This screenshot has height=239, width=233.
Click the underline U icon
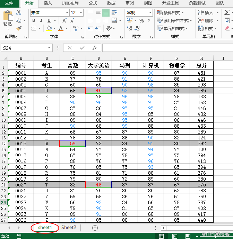tap(49, 20)
